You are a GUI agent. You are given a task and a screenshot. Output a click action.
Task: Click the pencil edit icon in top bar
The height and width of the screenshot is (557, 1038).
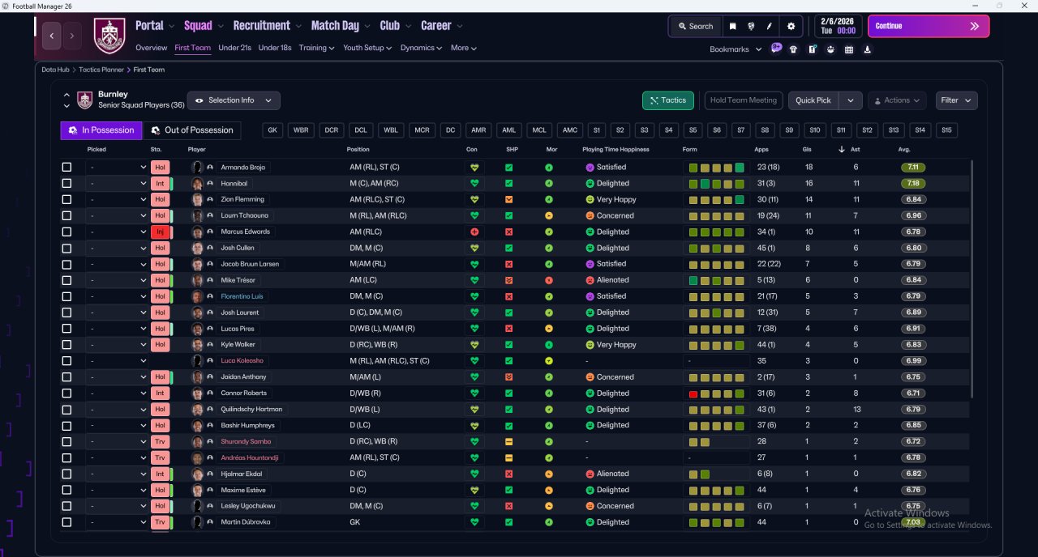point(770,26)
